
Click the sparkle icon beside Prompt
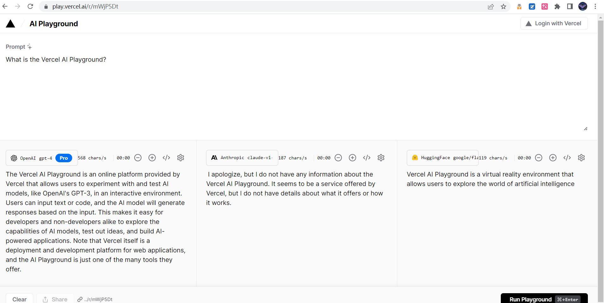[x=29, y=47]
